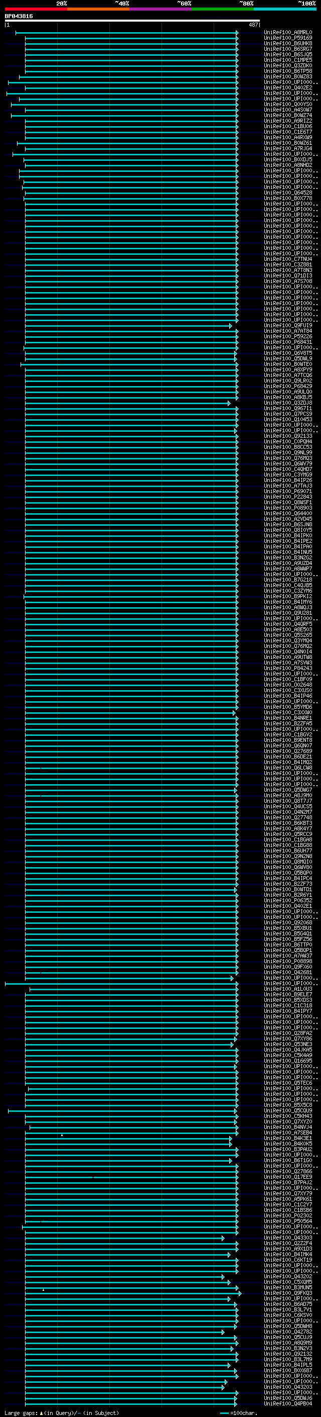
Task: Click the UniRef100_Q64528 label
Action: [x=287, y=193]
